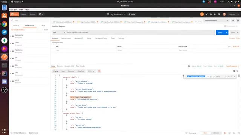Screen dimensions: 241x135
Task: Open the Trash link in sidebar
Action: pyautogui.click(x=46, y=30)
